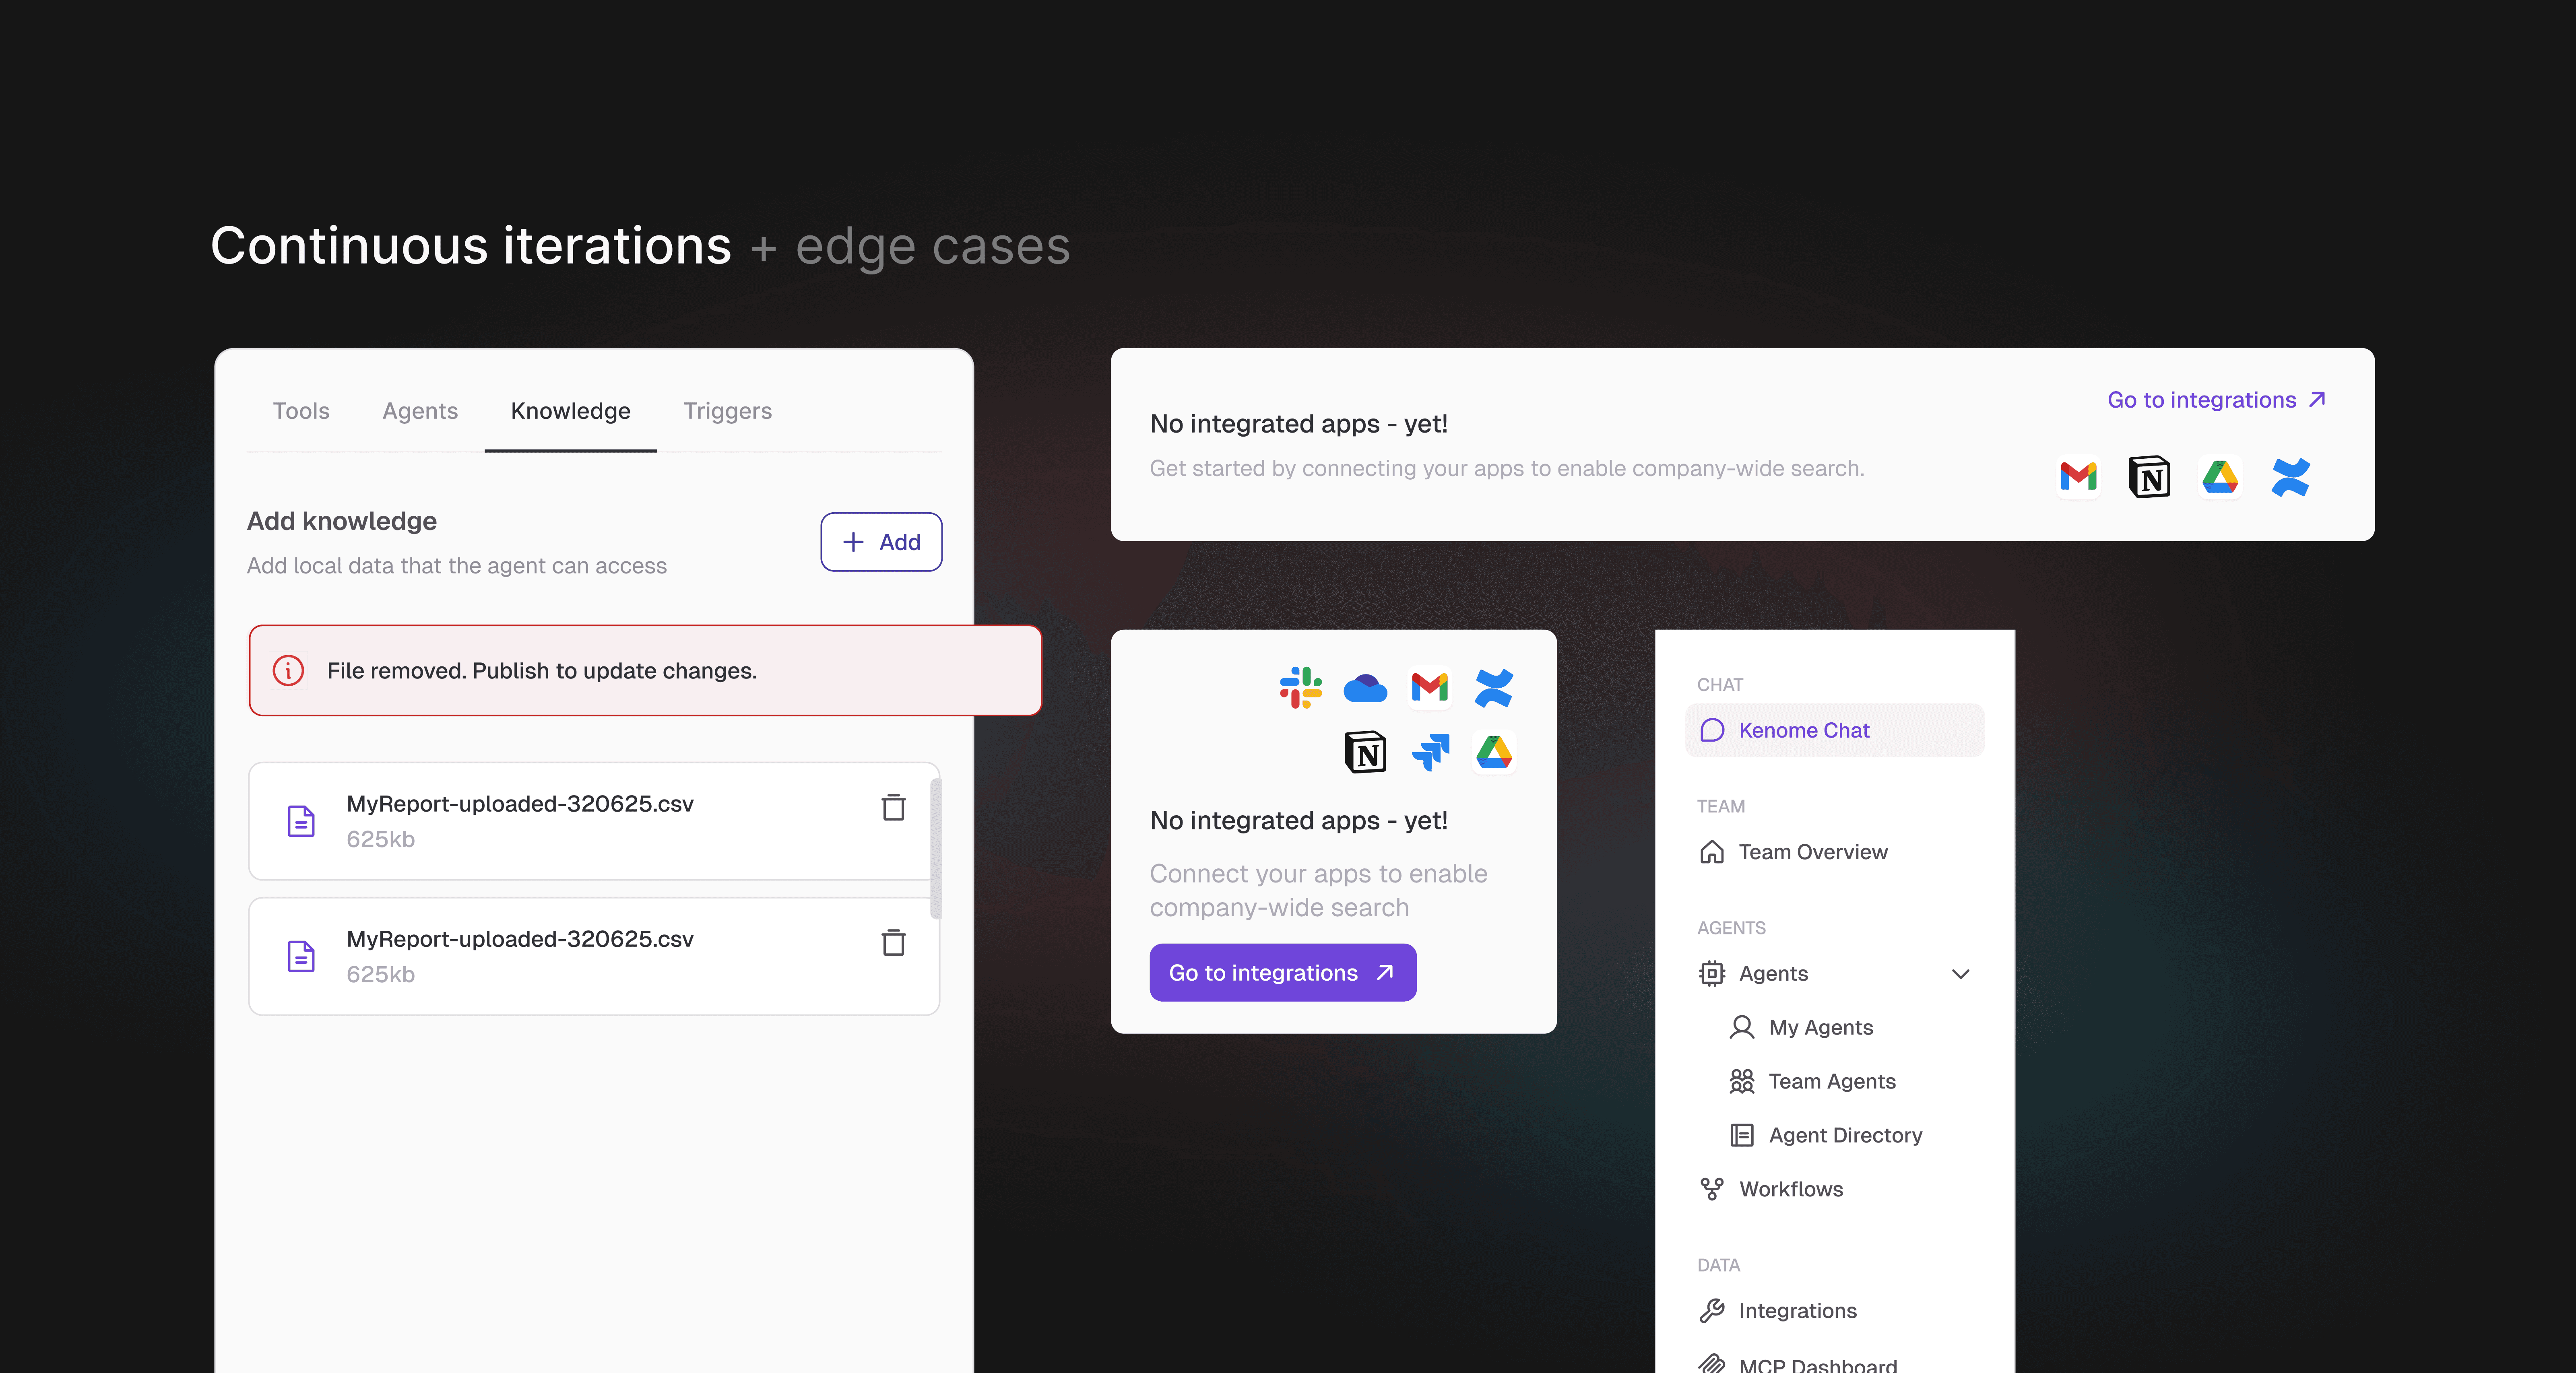Switch to the Triggers tab
The image size is (2576, 1373).
pos(727,411)
